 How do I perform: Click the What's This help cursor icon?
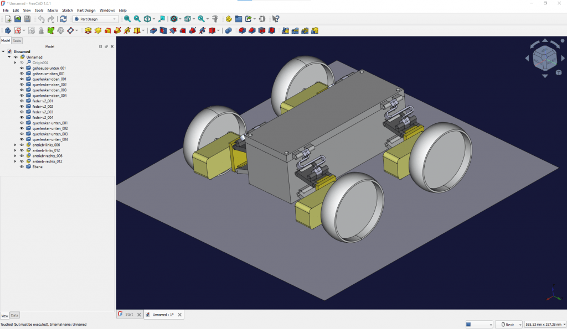[276, 19]
